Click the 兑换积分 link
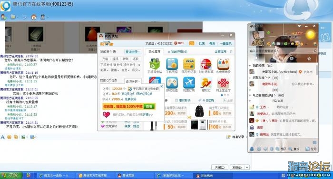The height and width of the screenshot is (179, 333). [130, 99]
